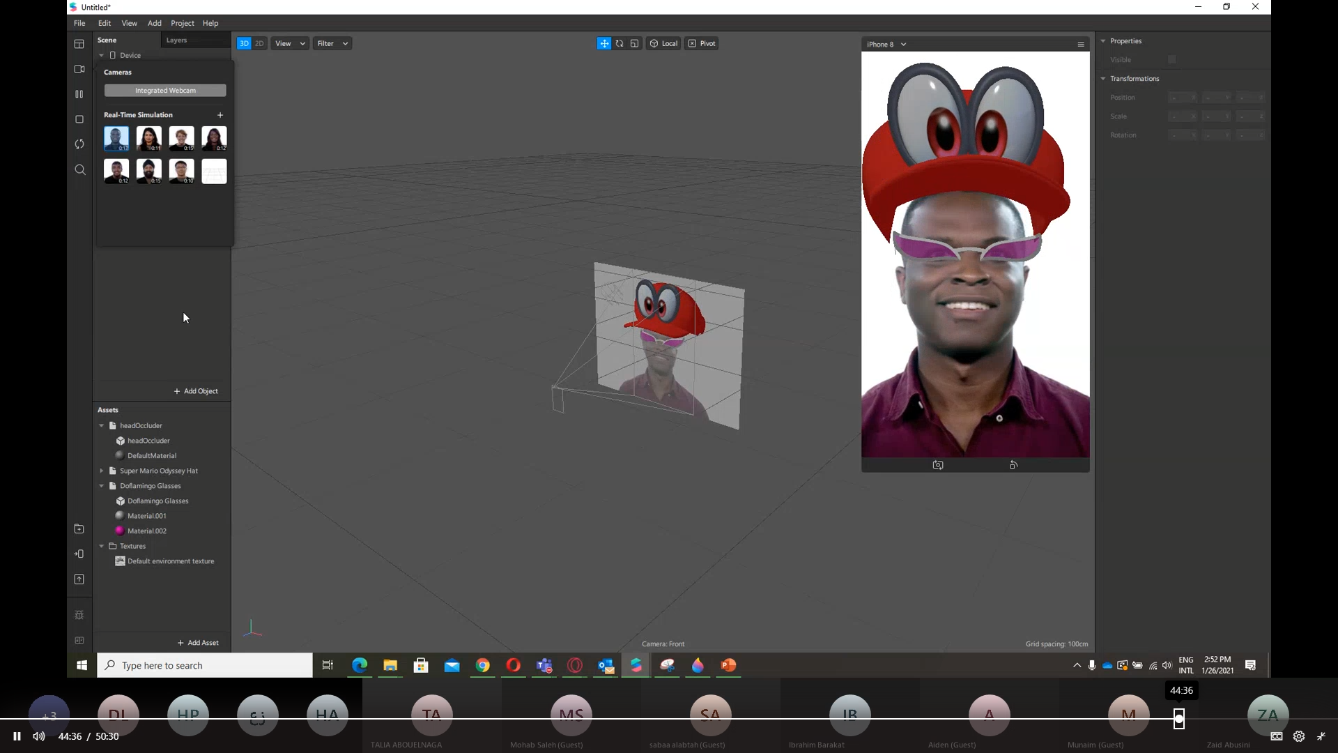Select the scale manipulator tool
Image resolution: width=1338 pixels, height=753 pixels.
[635, 43]
